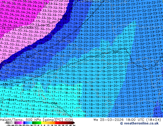Screen dimensions: 163x126
Task: Click the gray left arrow of the legend
Action: [x=6, y=123]
